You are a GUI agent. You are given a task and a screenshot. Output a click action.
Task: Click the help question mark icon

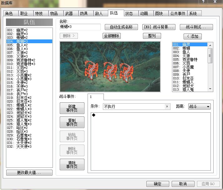pyautogui.click(x=203, y=2)
